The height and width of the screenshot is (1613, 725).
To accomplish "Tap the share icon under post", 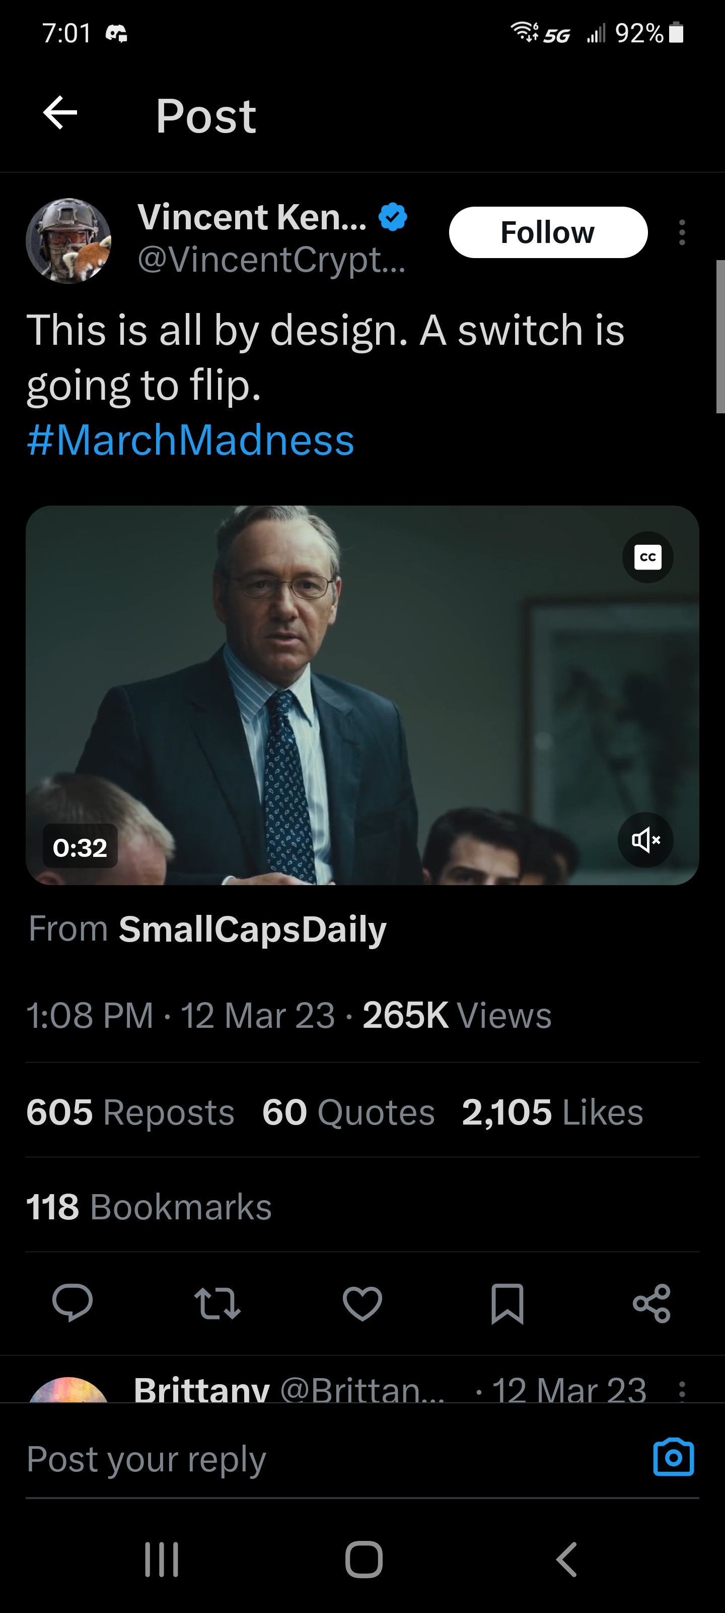I will (x=651, y=1303).
